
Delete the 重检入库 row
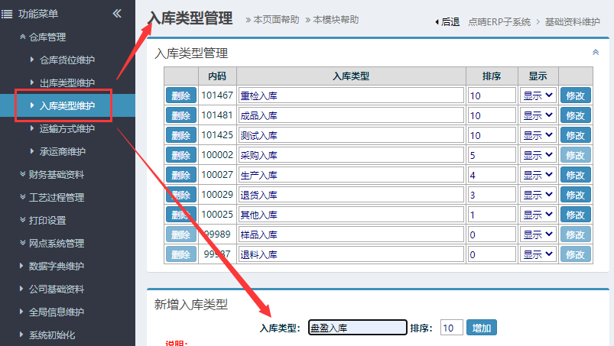[181, 95]
